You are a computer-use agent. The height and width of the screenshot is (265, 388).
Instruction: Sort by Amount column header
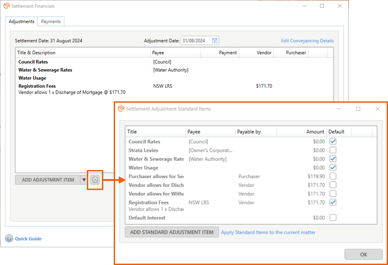point(302,131)
